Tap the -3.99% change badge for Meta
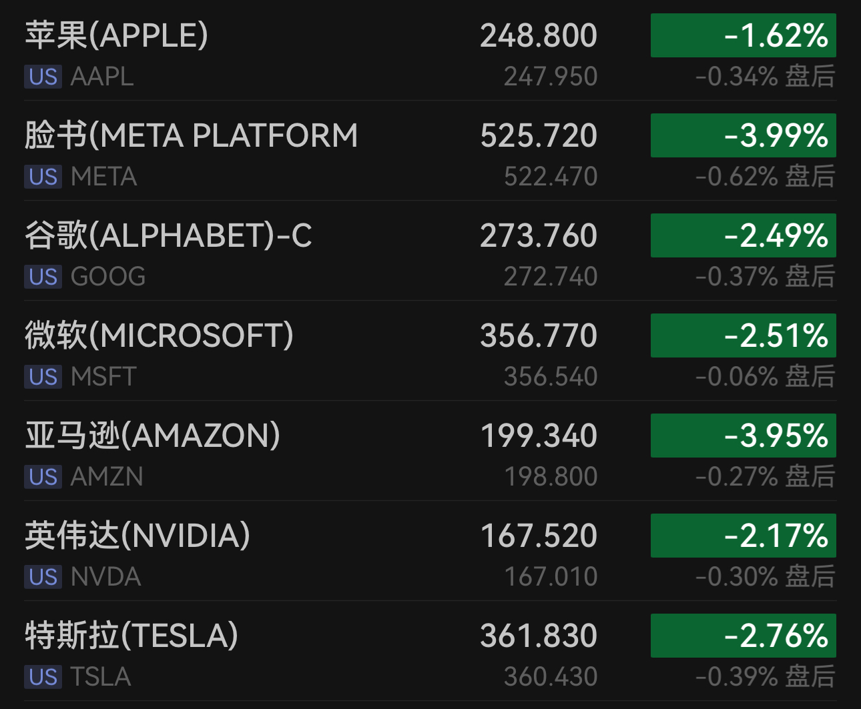 tap(743, 135)
